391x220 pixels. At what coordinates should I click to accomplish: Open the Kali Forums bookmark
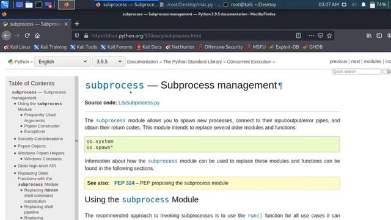point(117,47)
